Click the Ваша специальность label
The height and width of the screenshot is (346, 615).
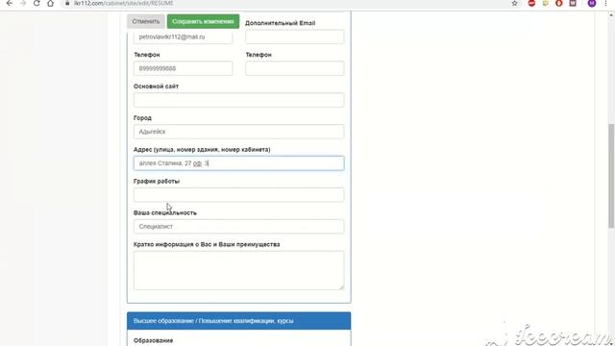165,212
